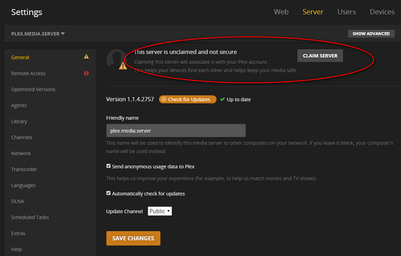Toggle Send anonymous usage data checkbox

tap(108, 166)
